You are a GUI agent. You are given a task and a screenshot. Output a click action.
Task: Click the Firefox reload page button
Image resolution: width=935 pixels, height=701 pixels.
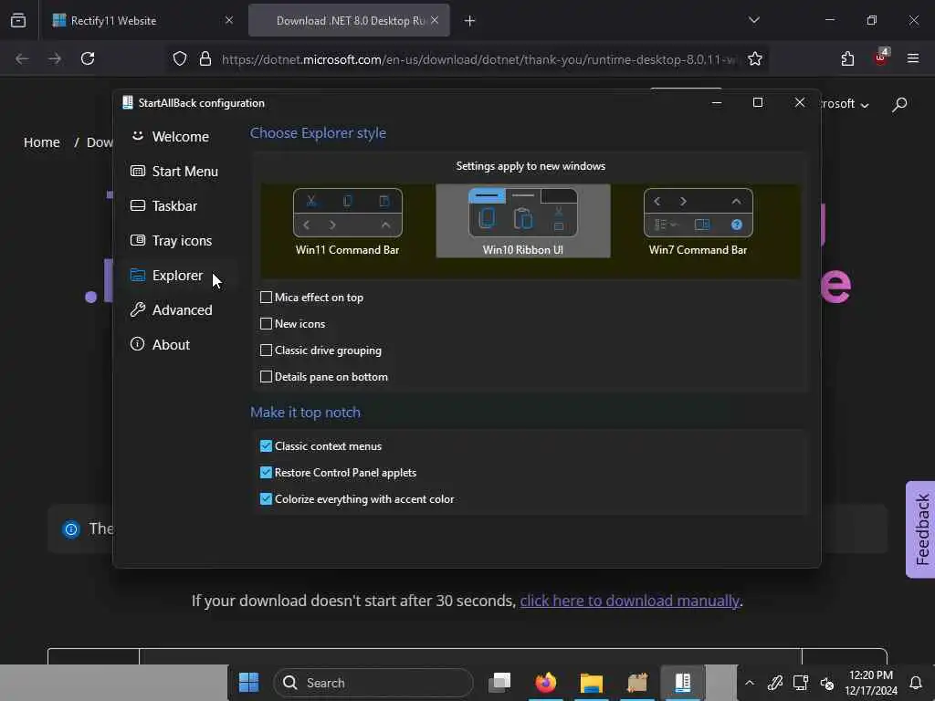[x=88, y=58]
